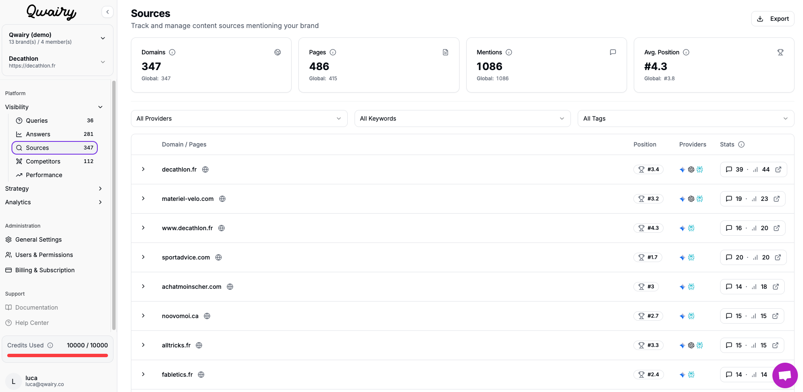Open the Decathlon brand selector

pos(57,62)
